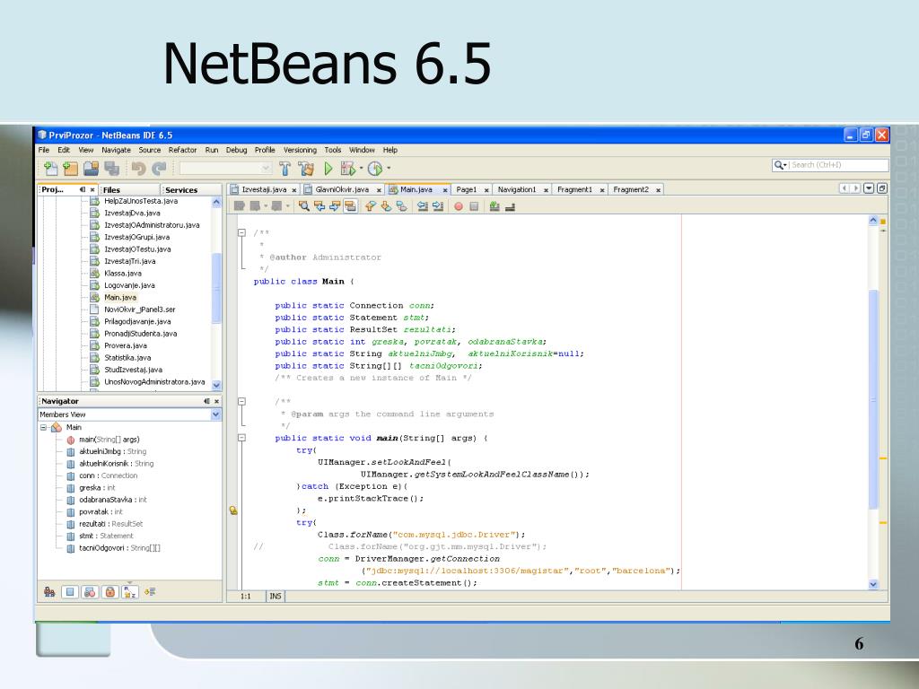The image size is (919, 689).
Task: Toggle Show Inherited Members in Navigator
Action: click(50, 592)
